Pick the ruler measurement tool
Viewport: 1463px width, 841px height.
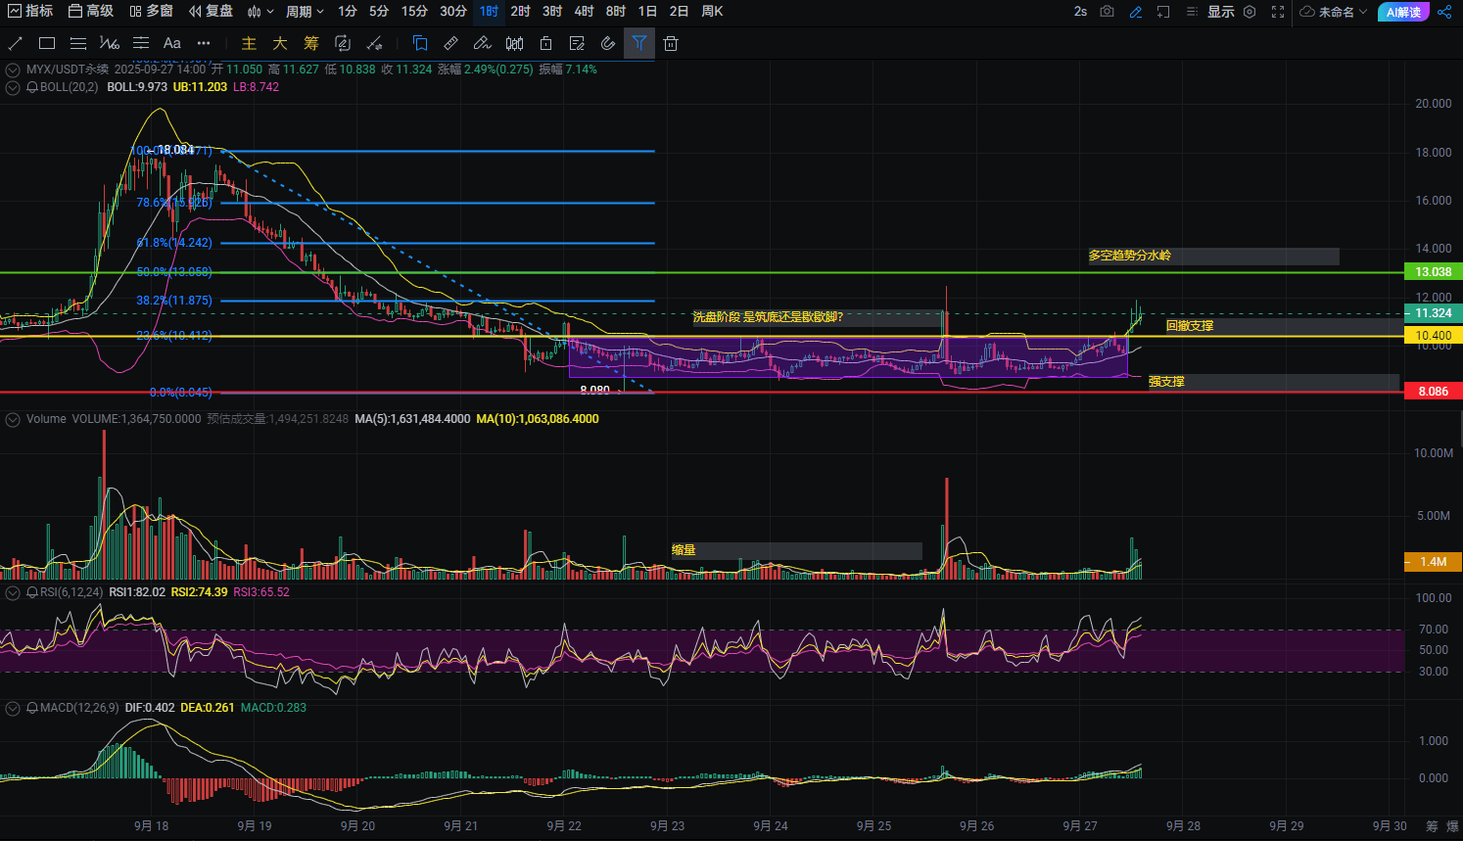(x=450, y=43)
